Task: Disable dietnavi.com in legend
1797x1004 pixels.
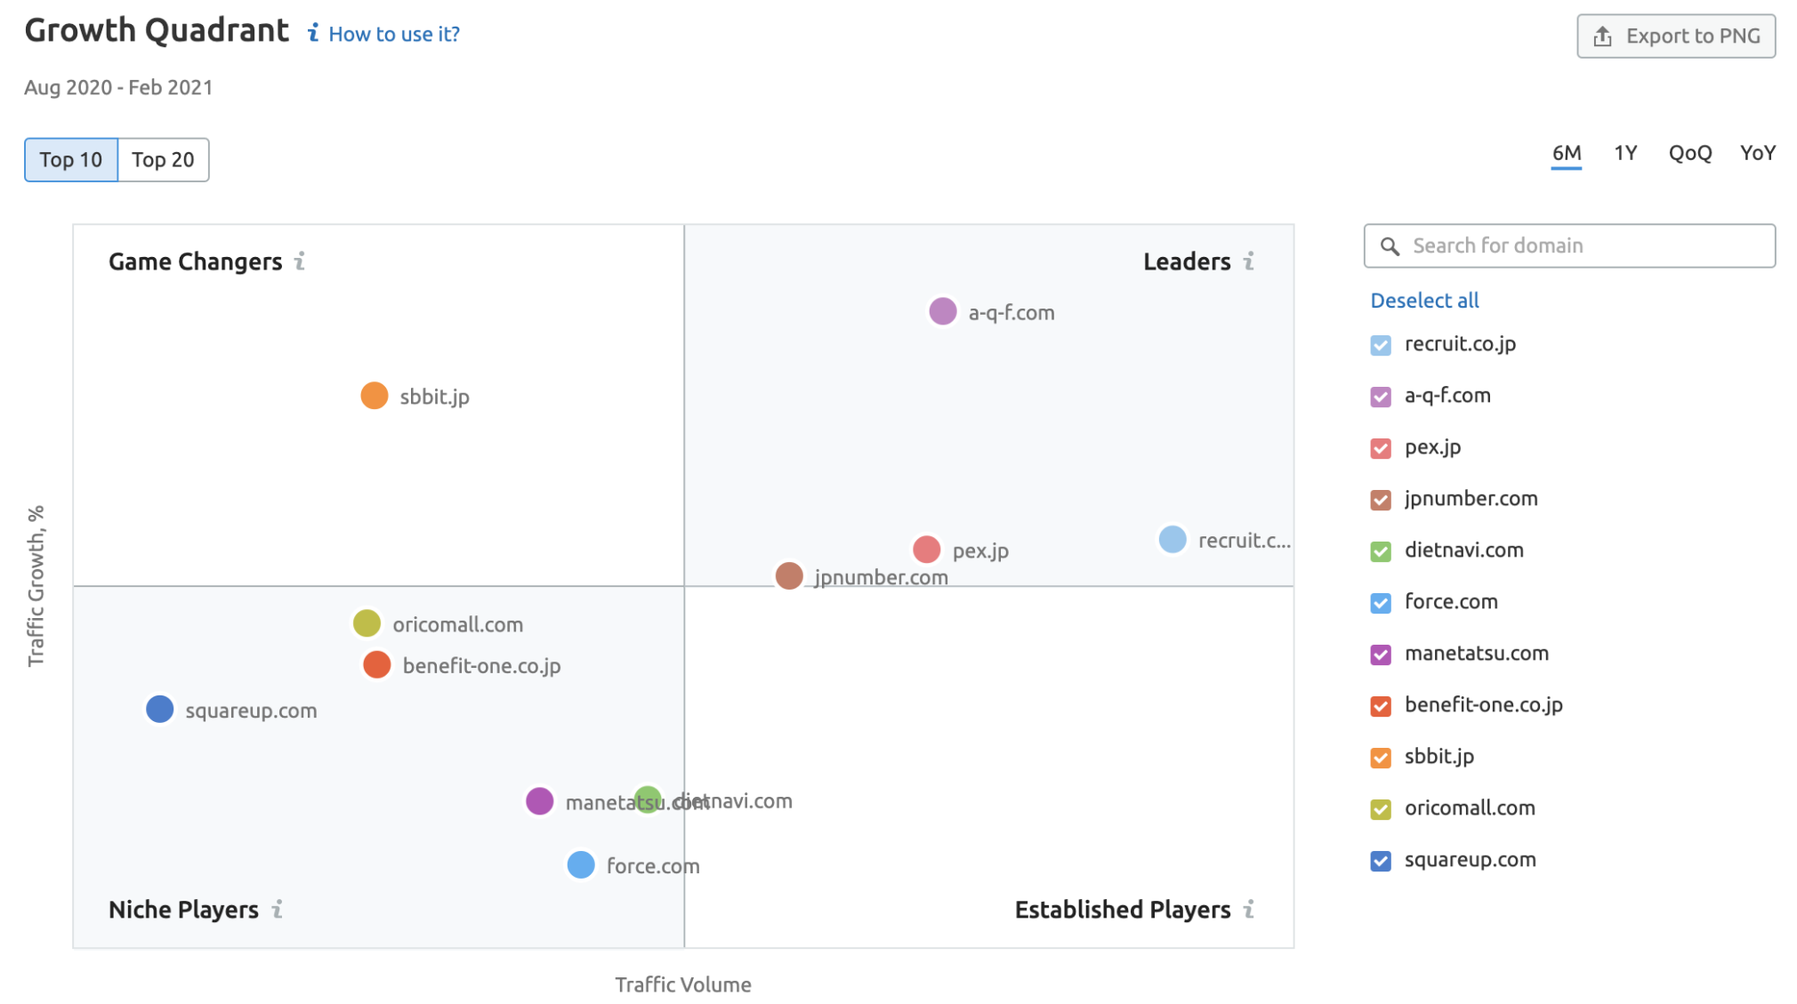Action: coord(1381,551)
